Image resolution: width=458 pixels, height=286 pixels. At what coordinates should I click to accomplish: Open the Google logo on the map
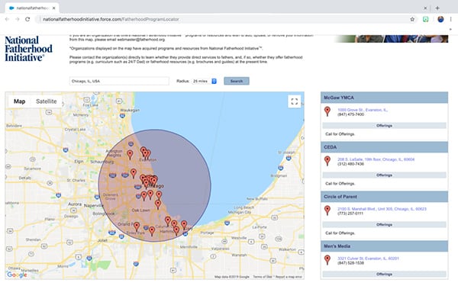(x=17, y=275)
